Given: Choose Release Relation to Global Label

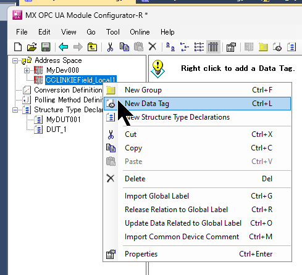Looking at the screenshot, I should pos(197,210).
